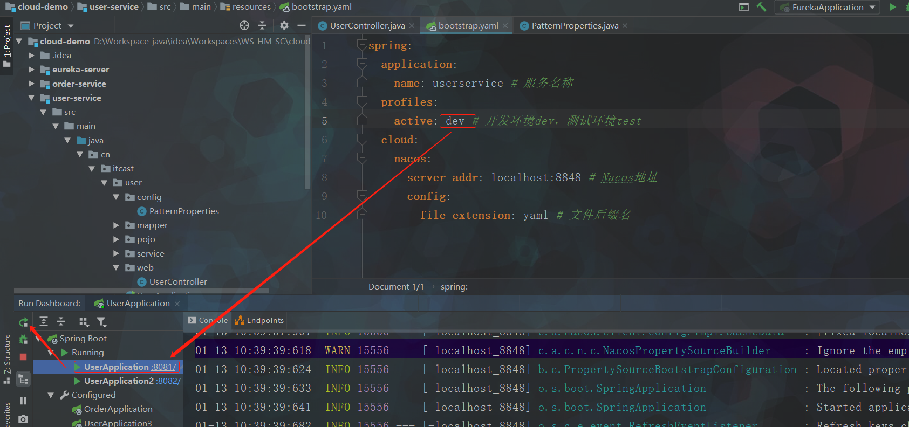Open the Endpoints tab in run panel

pyautogui.click(x=259, y=320)
